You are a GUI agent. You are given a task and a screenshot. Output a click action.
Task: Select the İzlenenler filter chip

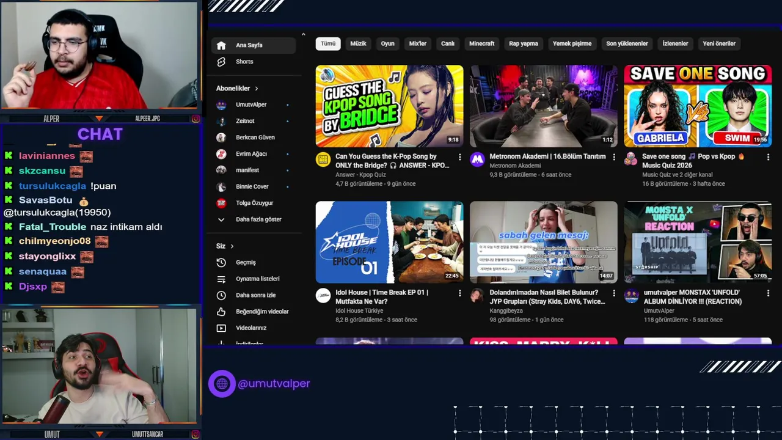(x=676, y=44)
